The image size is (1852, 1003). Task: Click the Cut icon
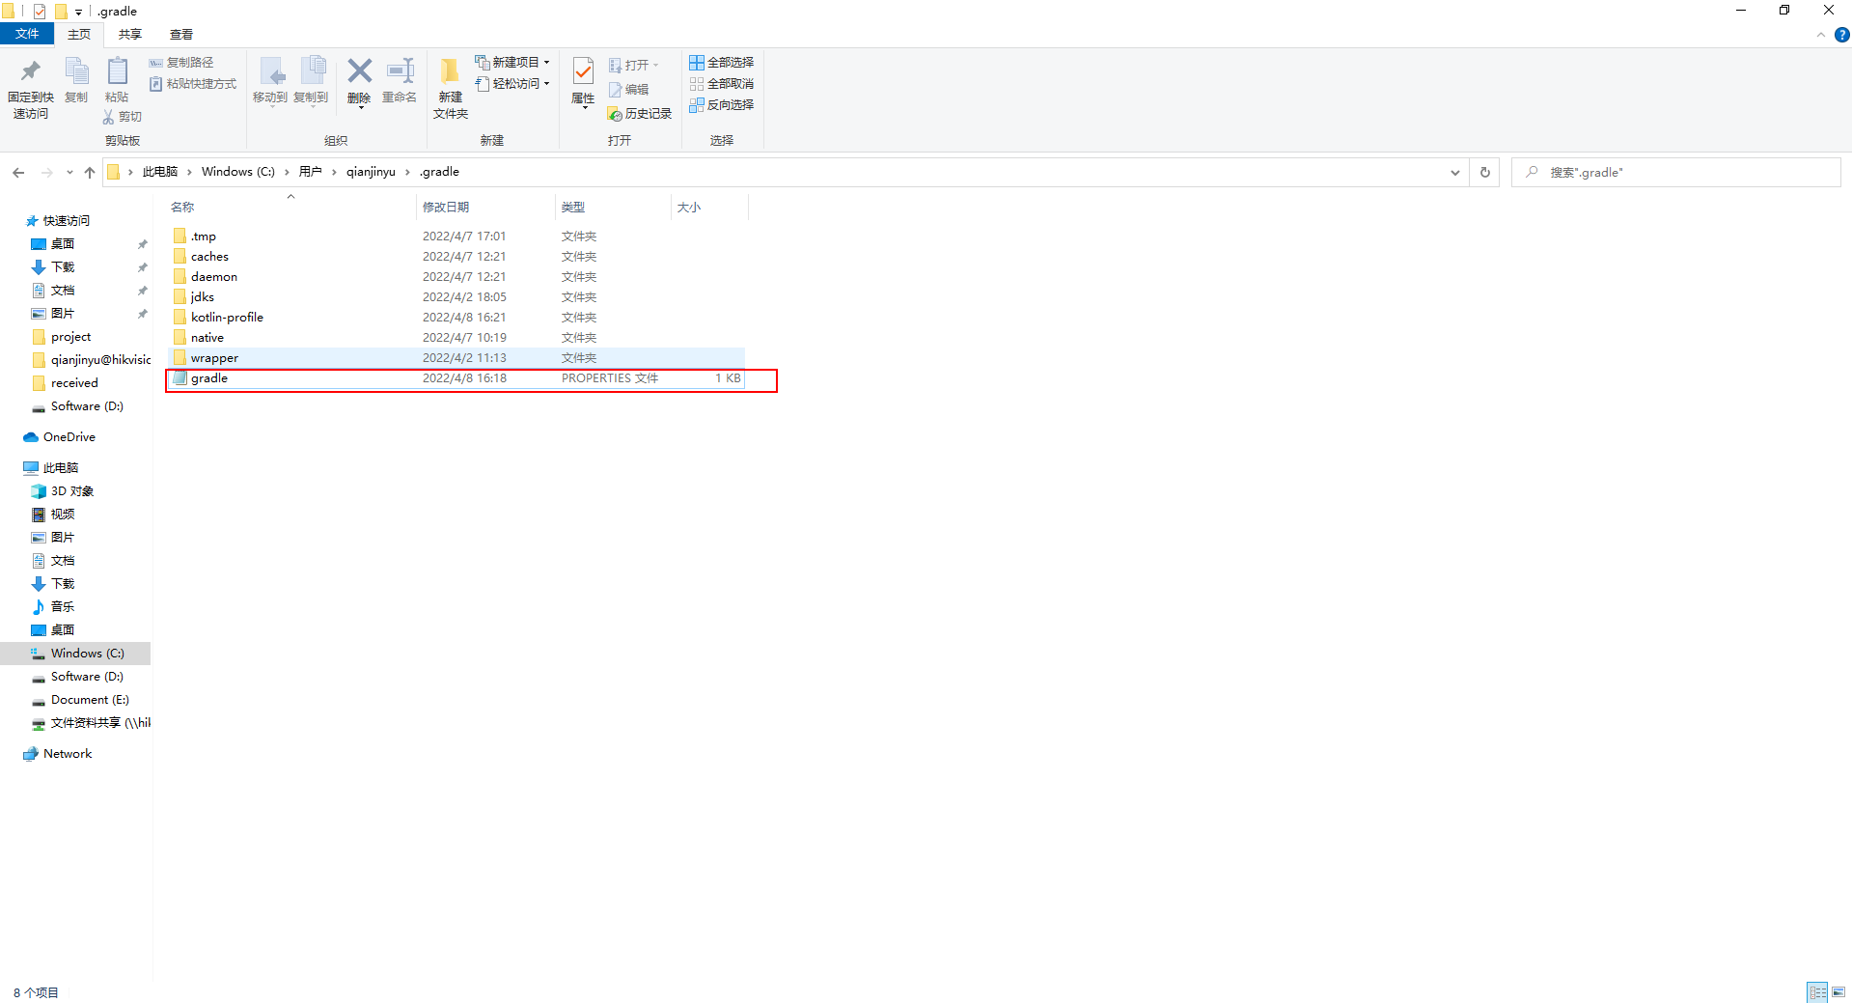pos(122,116)
